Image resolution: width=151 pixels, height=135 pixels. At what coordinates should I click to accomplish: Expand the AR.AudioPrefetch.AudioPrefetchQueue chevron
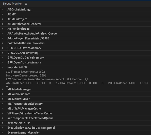coord(3,33)
